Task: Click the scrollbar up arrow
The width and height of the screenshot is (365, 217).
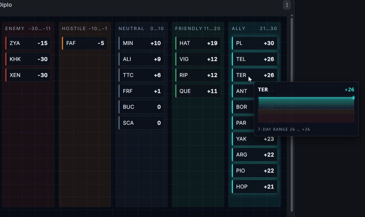Action: click(291, 15)
